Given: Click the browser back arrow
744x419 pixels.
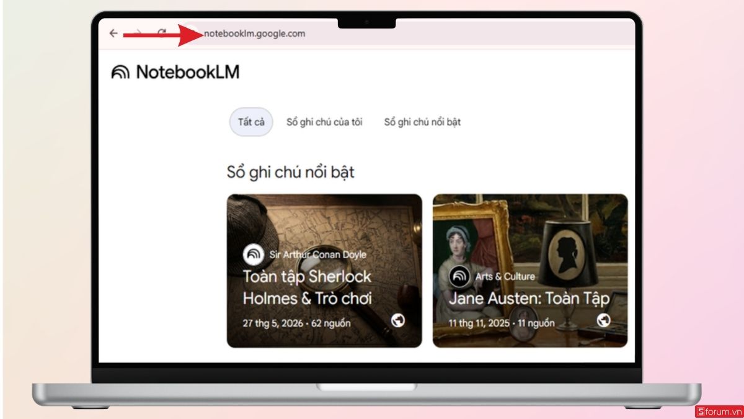Looking at the screenshot, I should click(x=113, y=34).
